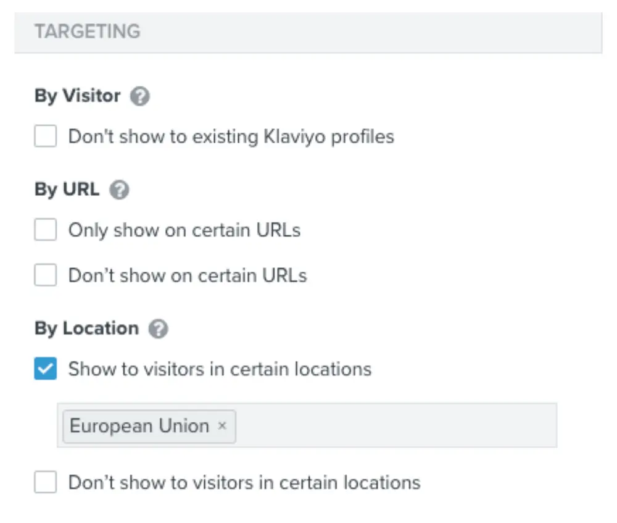Screen dimensions: 617x523
Task: Enable Don't show to visitors in certain locations checkbox
Action: (x=46, y=482)
